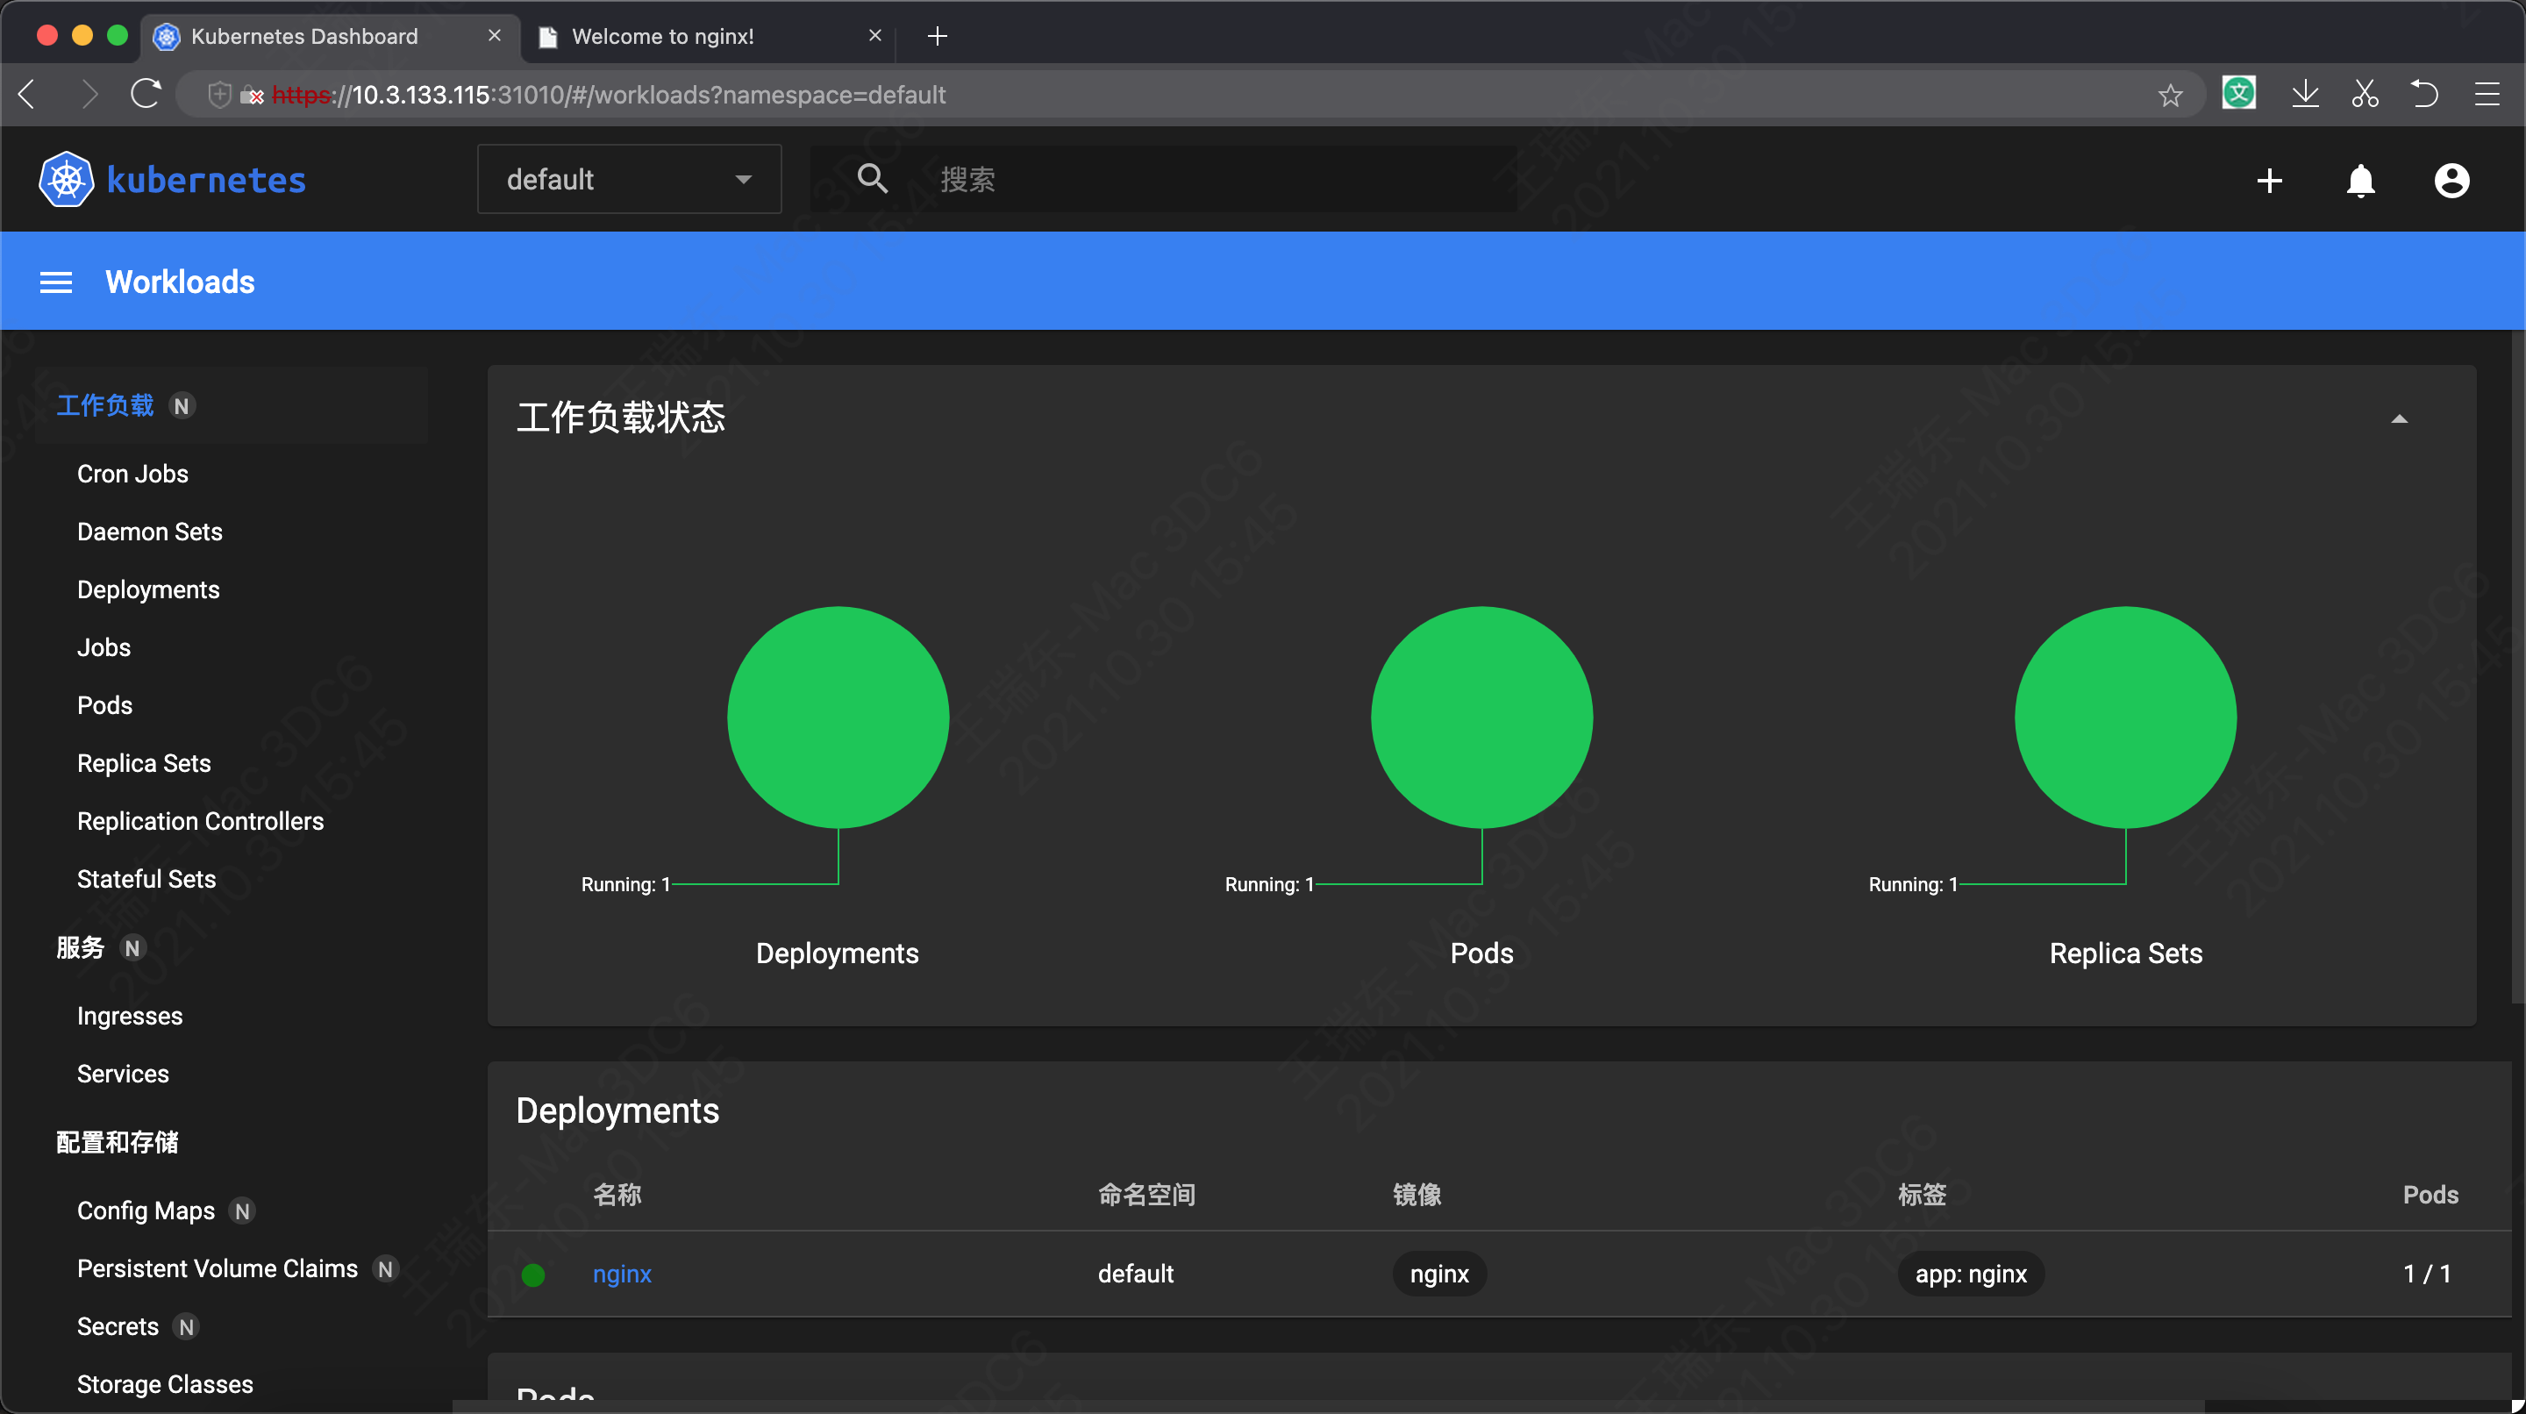This screenshot has height=1414, width=2526.
Task: Click the create new resource plus icon
Action: point(2268,181)
